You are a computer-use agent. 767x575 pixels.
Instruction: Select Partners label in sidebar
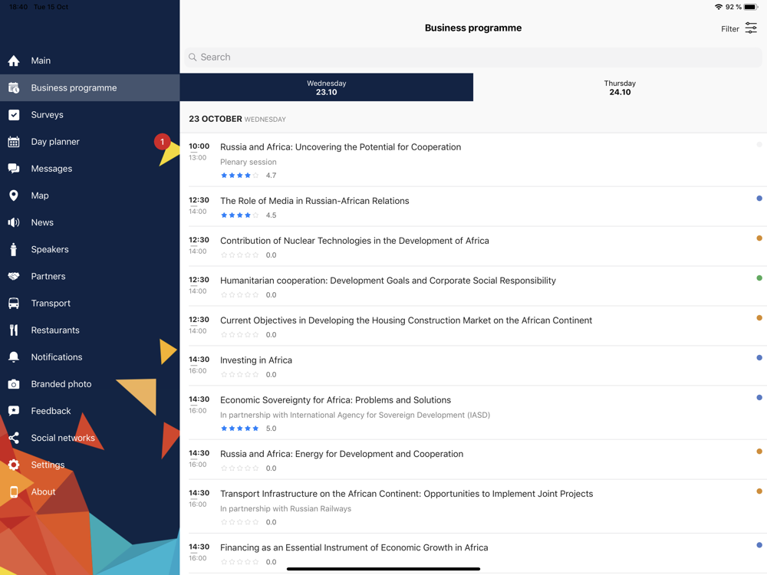pos(48,276)
